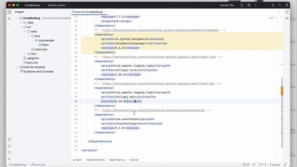297x167 pixels.
Task: Change UTF-8 file encoding in status bar
Action: tap(262, 165)
